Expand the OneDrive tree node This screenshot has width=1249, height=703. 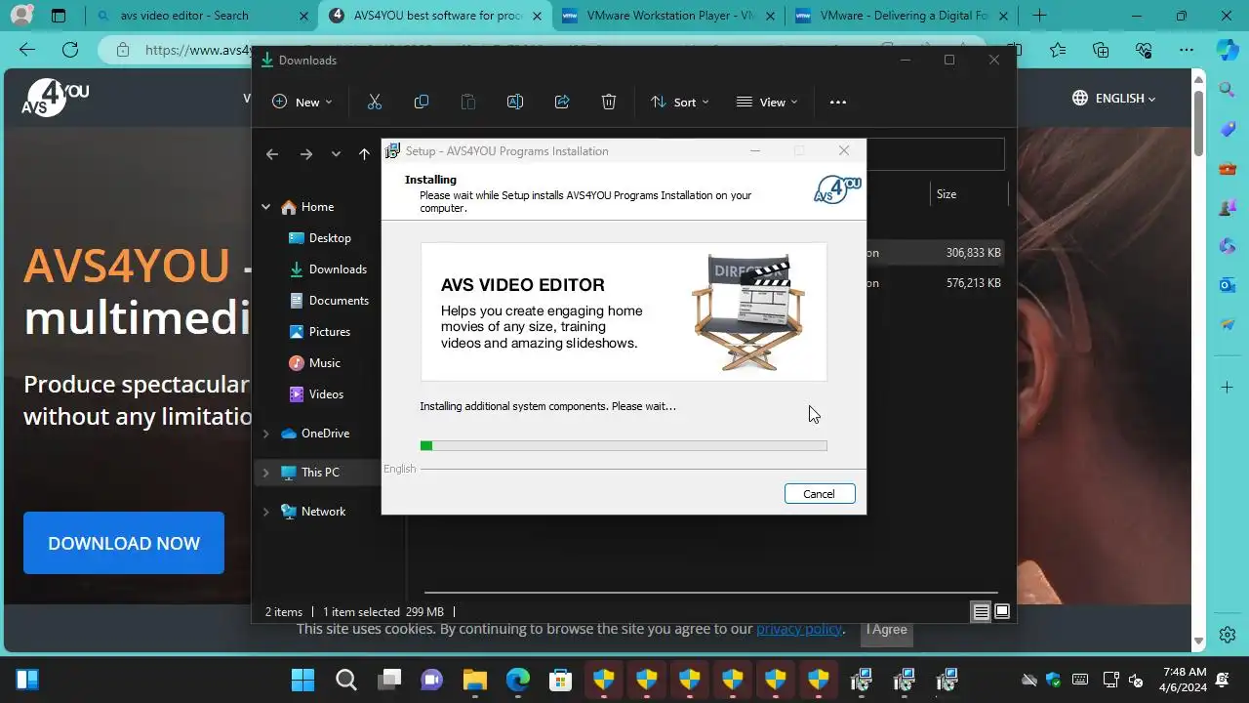[x=265, y=434]
